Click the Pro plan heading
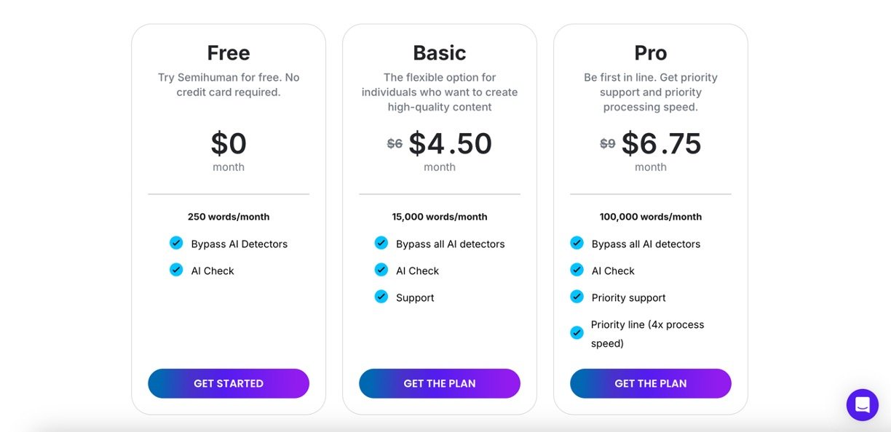Viewport: 891px width, 432px height. (651, 53)
